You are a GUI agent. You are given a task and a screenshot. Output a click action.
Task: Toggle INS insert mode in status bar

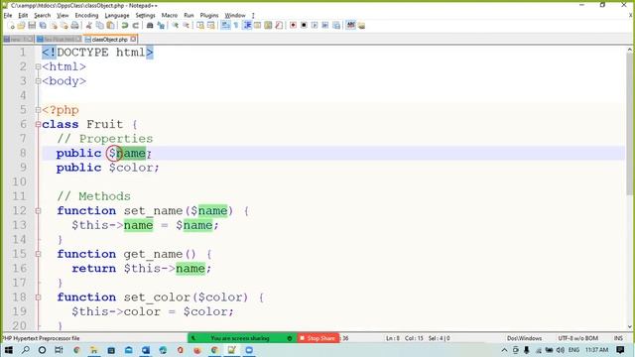[618, 338]
